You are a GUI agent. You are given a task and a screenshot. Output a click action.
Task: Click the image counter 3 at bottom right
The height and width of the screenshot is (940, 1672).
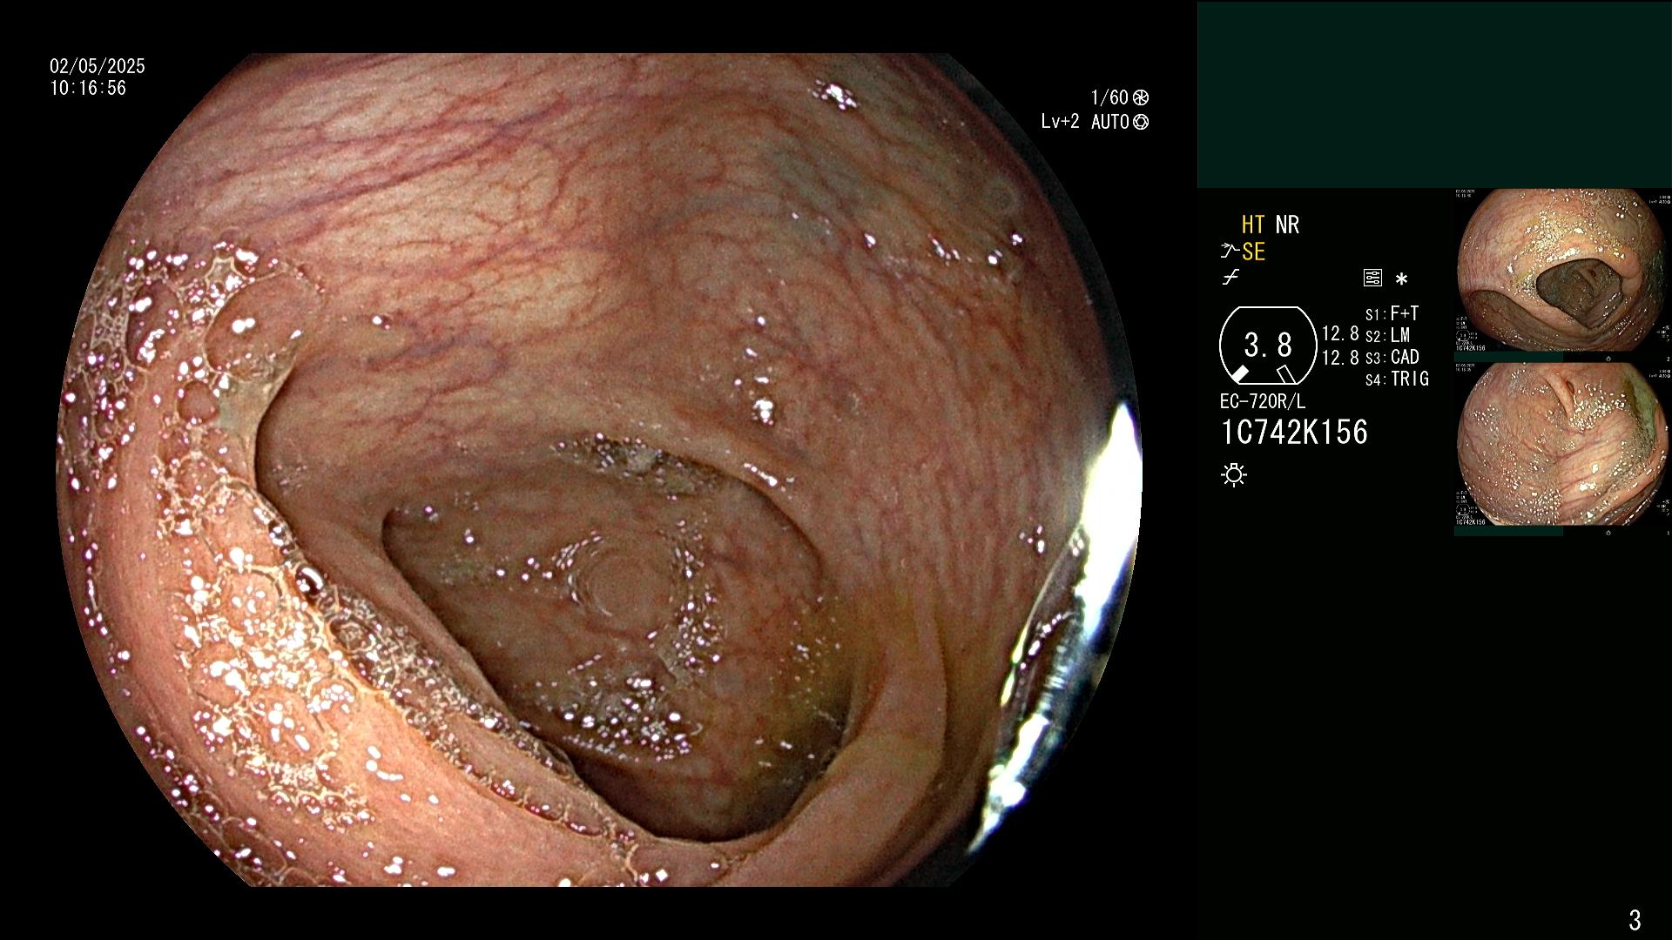pos(1635,919)
